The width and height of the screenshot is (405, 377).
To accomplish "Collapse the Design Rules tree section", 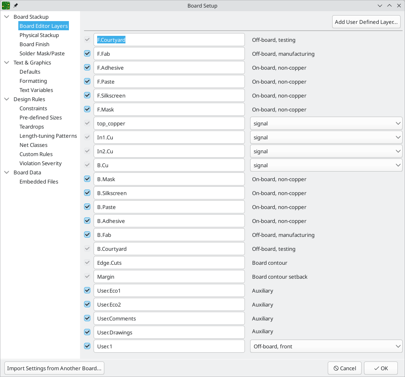I will coord(7,99).
